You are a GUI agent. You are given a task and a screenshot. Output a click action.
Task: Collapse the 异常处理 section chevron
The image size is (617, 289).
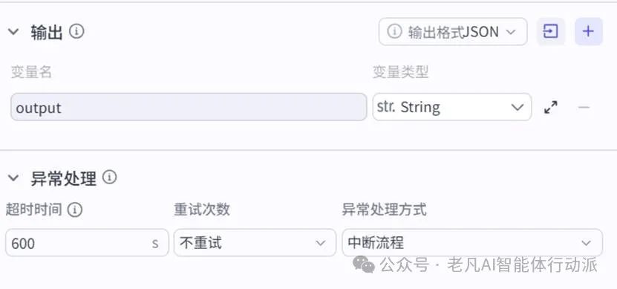[x=13, y=178]
